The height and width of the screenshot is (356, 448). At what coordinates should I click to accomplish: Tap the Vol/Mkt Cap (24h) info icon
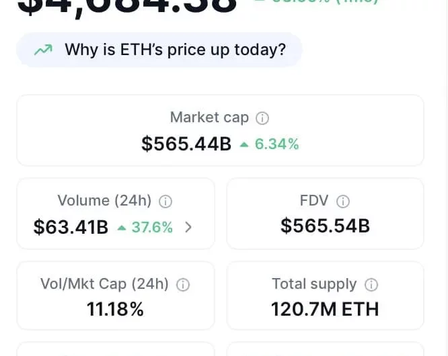coord(183,285)
